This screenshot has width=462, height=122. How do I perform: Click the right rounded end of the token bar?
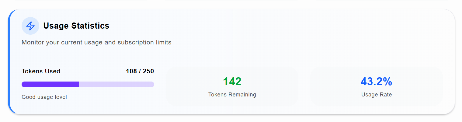152,85
